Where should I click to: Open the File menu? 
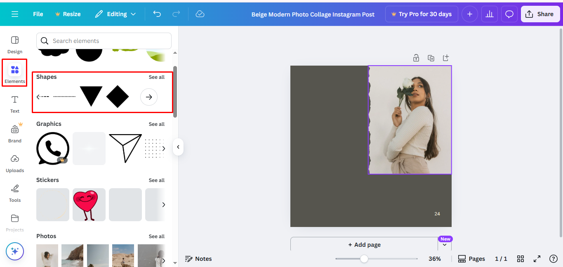tap(38, 14)
